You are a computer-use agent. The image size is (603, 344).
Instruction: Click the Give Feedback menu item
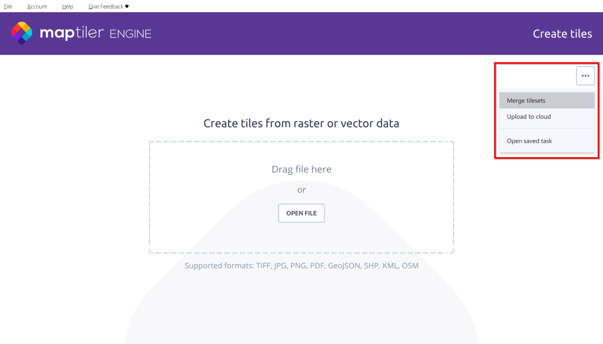[106, 7]
